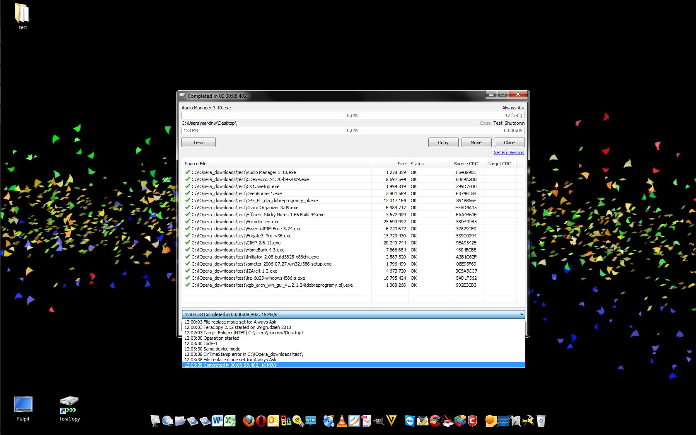Open the Pulpit desktop shortcut
The height and width of the screenshot is (435, 696).
(x=23, y=408)
